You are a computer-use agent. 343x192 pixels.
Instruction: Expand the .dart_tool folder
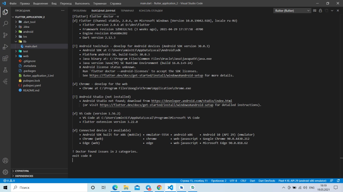pyautogui.click(x=16, y=22)
